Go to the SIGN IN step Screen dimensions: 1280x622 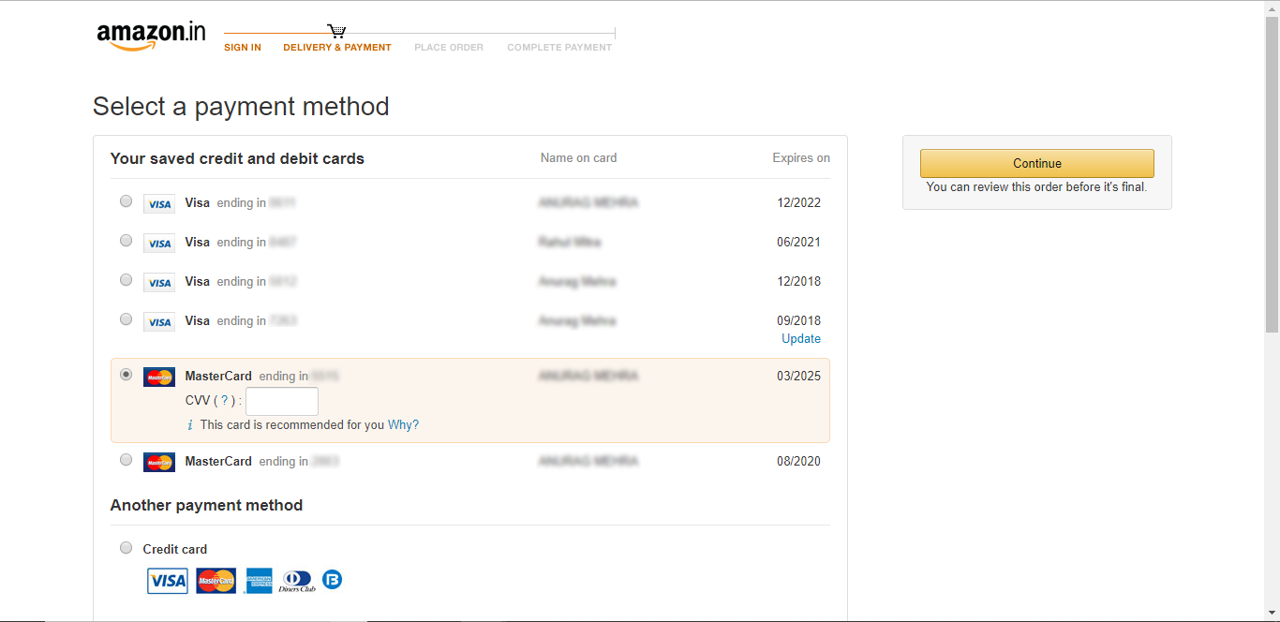[243, 48]
